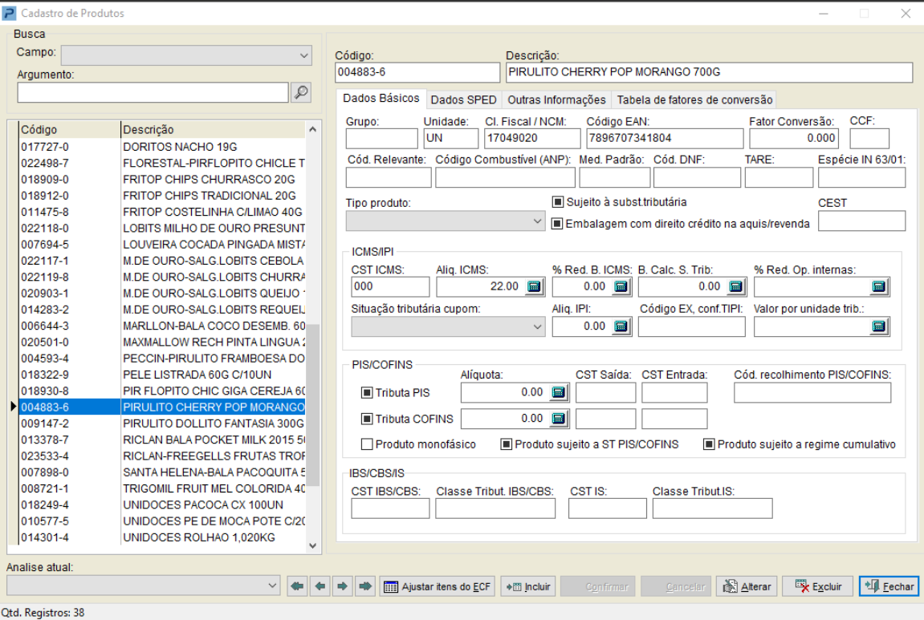Switch to the Dados SPED tab

[x=464, y=99]
